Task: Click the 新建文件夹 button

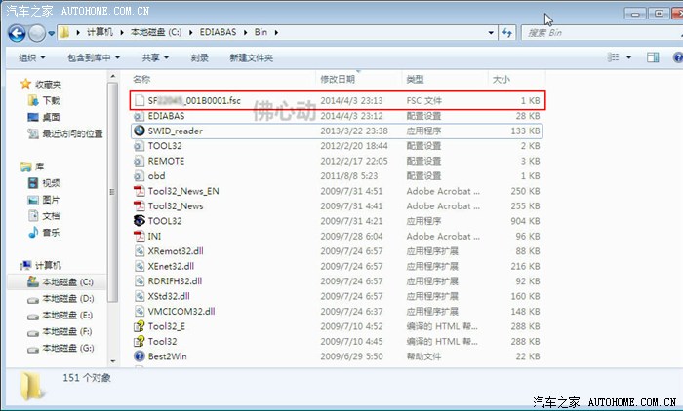Action: coord(253,57)
